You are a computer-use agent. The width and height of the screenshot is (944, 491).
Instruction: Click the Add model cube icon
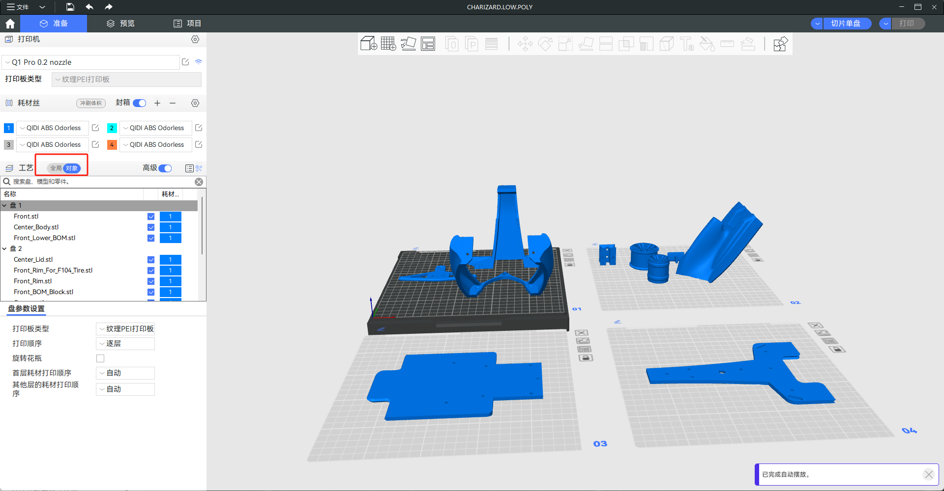tap(368, 44)
